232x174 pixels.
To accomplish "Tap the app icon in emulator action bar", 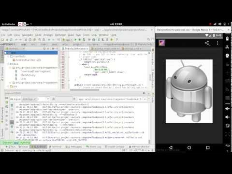I will (162, 43).
